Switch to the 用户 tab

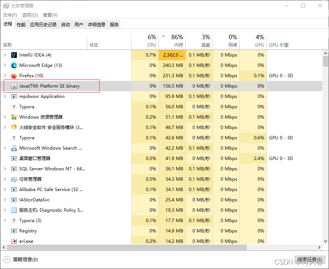coord(79,25)
